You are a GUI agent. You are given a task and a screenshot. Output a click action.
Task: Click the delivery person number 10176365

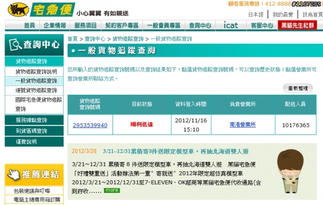coord(296,125)
